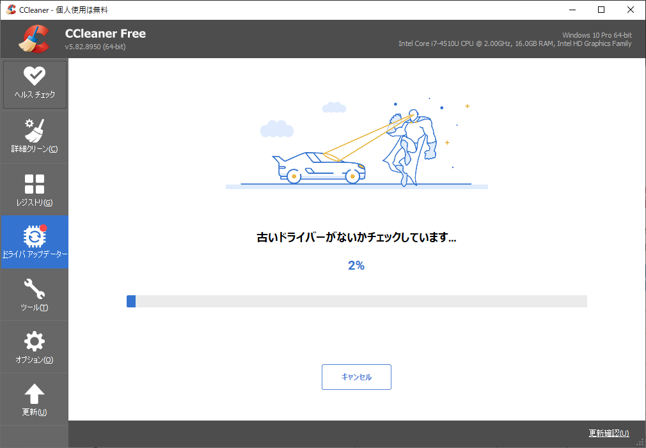
Task: Open the レジストリ cleaner section
Action: coord(35,189)
